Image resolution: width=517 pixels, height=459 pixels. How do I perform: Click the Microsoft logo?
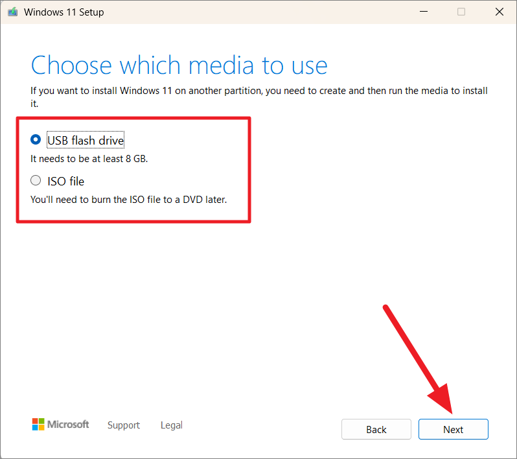point(60,425)
